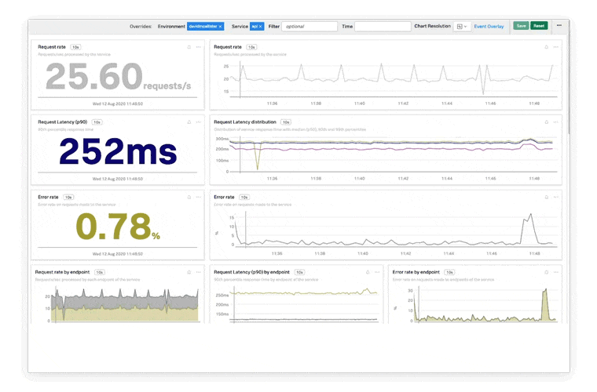Viewport: 597px width, 392px height.
Task: Open more menu on Request rate value panel
Action: click(199, 47)
